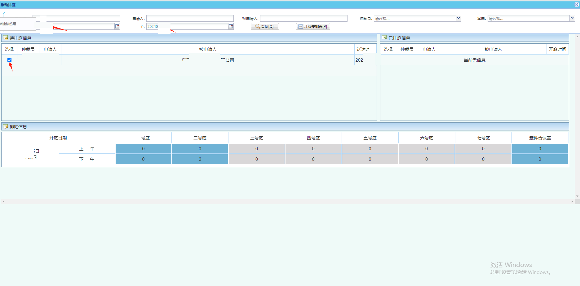Click the 开庭时间 column header
This screenshot has width=580, height=286.
[557, 49]
